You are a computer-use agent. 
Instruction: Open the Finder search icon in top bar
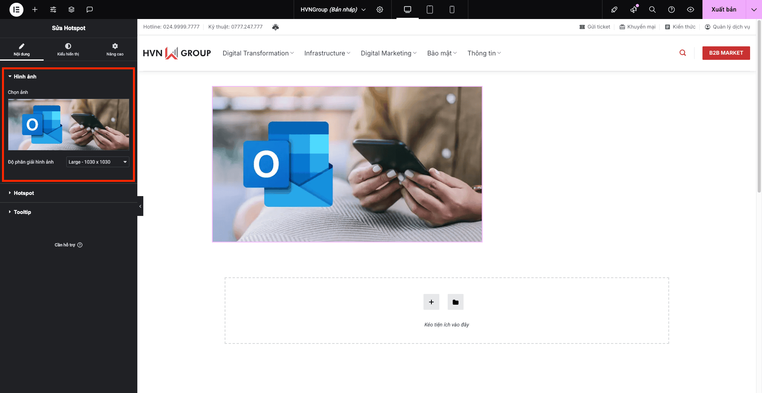[x=652, y=10]
